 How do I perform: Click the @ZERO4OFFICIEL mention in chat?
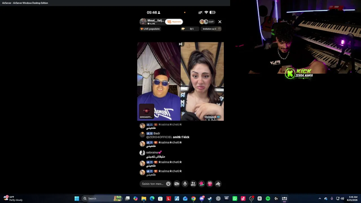(x=159, y=137)
